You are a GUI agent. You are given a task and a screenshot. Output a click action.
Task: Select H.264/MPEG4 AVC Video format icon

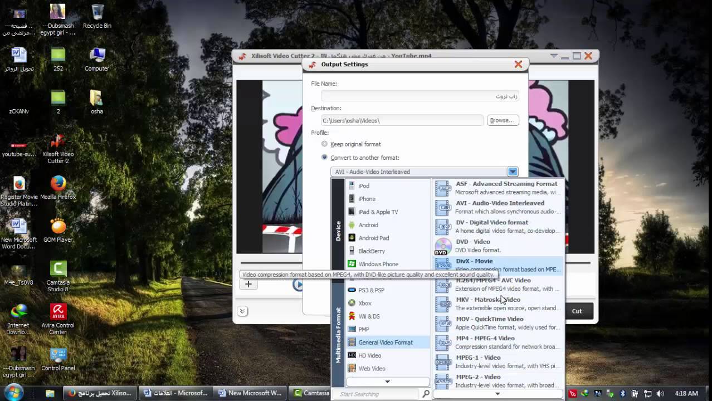[443, 285]
